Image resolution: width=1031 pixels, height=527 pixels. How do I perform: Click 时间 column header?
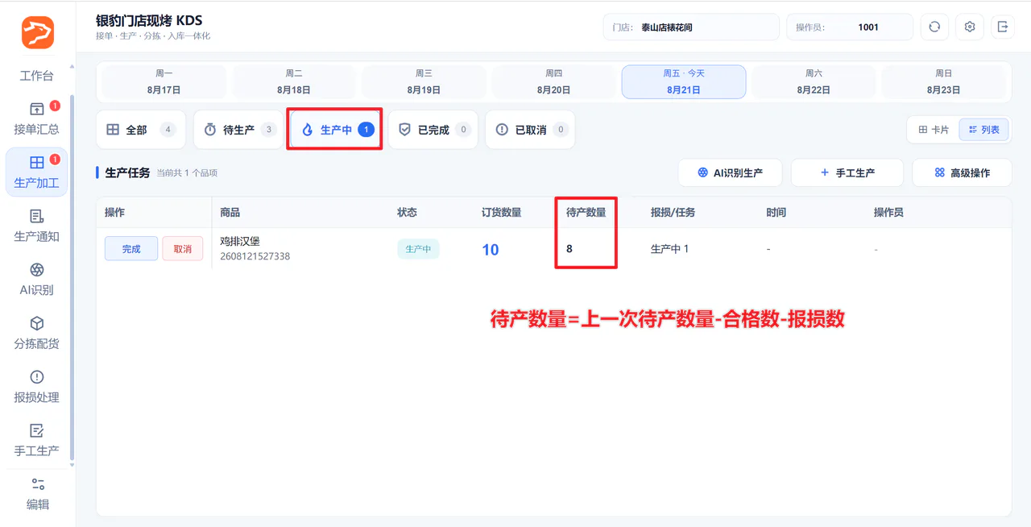pyautogui.click(x=776, y=213)
